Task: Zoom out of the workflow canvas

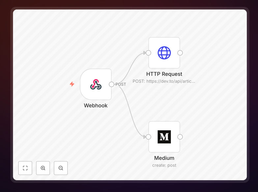Action: pyautogui.click(x=61, y=168)
